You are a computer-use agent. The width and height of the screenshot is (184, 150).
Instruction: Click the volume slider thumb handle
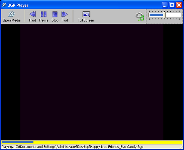164,15
